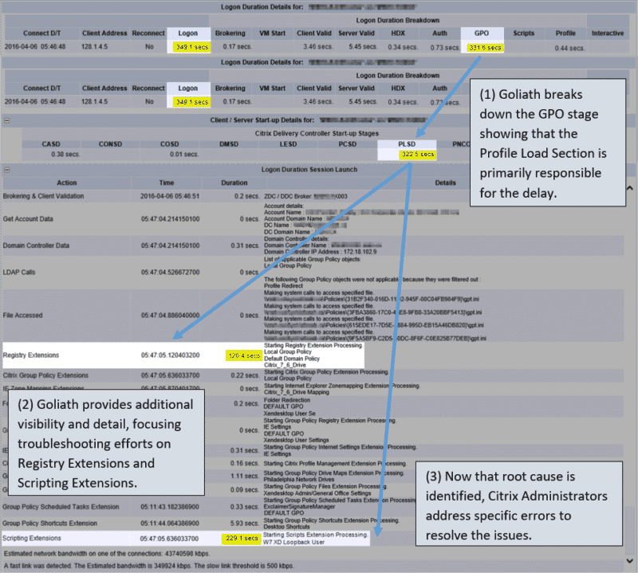Click the 2016-04-06 05:46:51 brokering time
Viewport: 638px width, 573px height.
(x=170, y=196)
